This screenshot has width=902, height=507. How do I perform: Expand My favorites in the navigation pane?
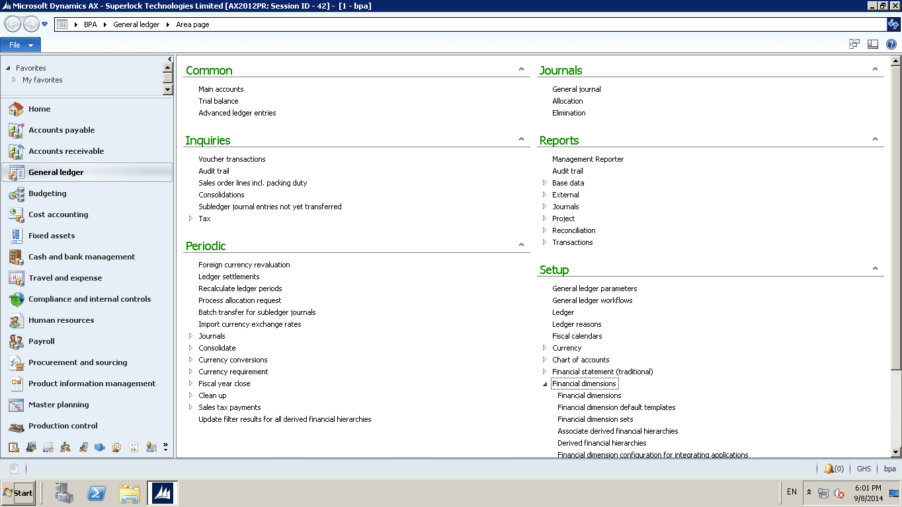click(14, 80)
